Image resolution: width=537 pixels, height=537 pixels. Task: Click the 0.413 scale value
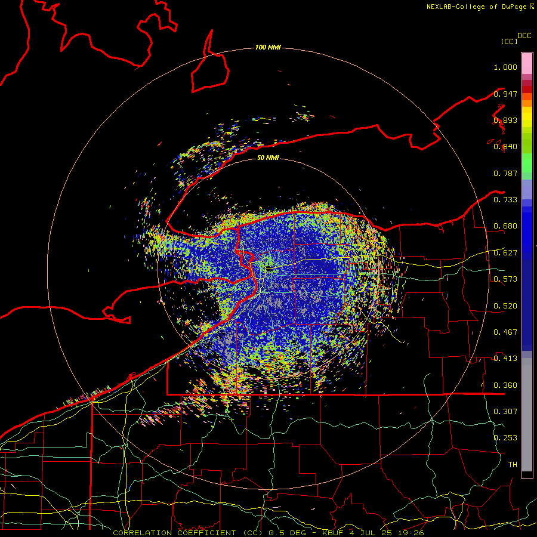(x=505, y=359)
